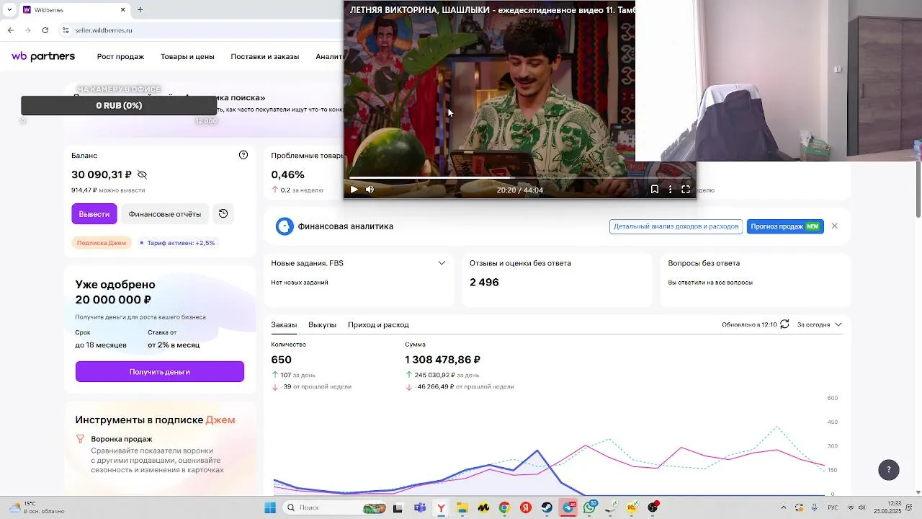The image size is (922, 519).
Task: Click the page vertical scrollbar thumb
Action: click(x=918, y=189)
